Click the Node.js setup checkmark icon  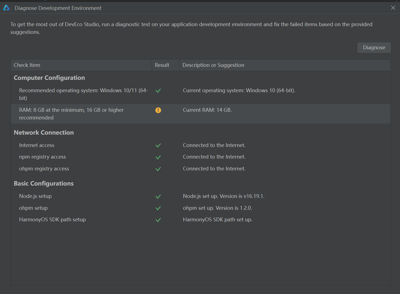coord(158,197)
